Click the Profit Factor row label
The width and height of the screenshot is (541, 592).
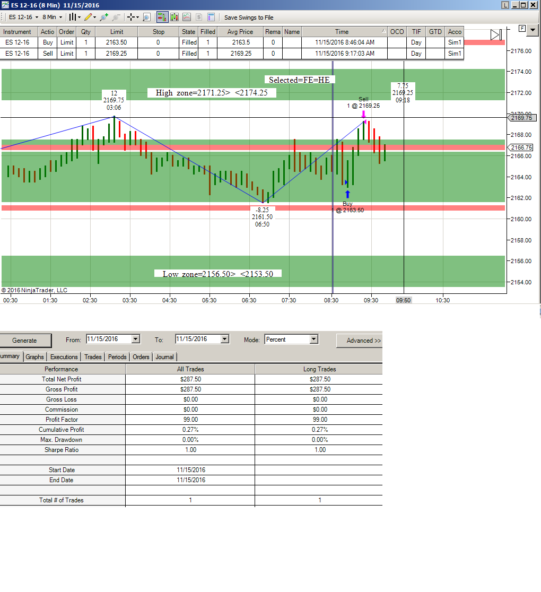coord(62,420)
